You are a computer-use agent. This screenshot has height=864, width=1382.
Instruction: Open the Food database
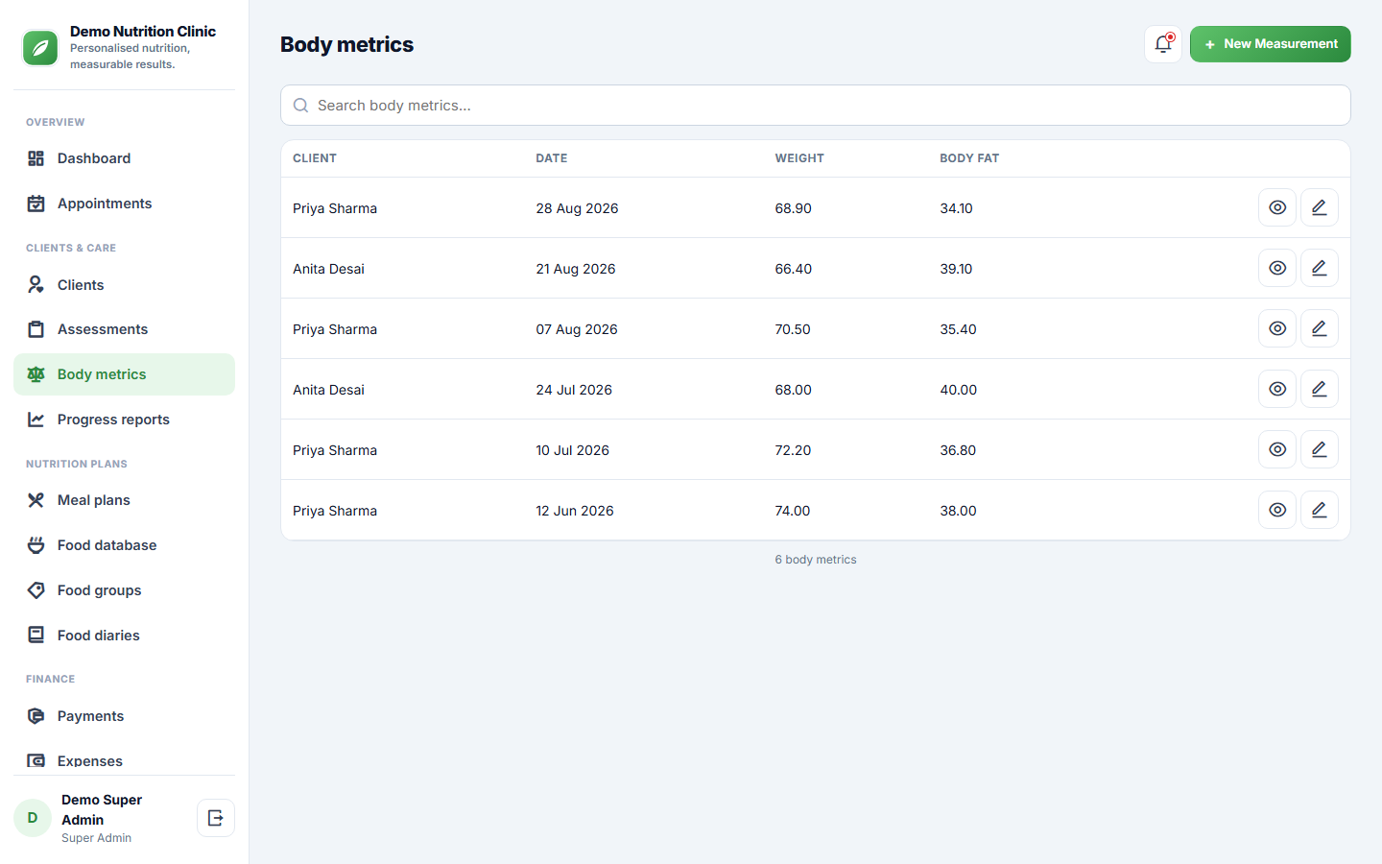pyautogui.click(x=124, y=545)
